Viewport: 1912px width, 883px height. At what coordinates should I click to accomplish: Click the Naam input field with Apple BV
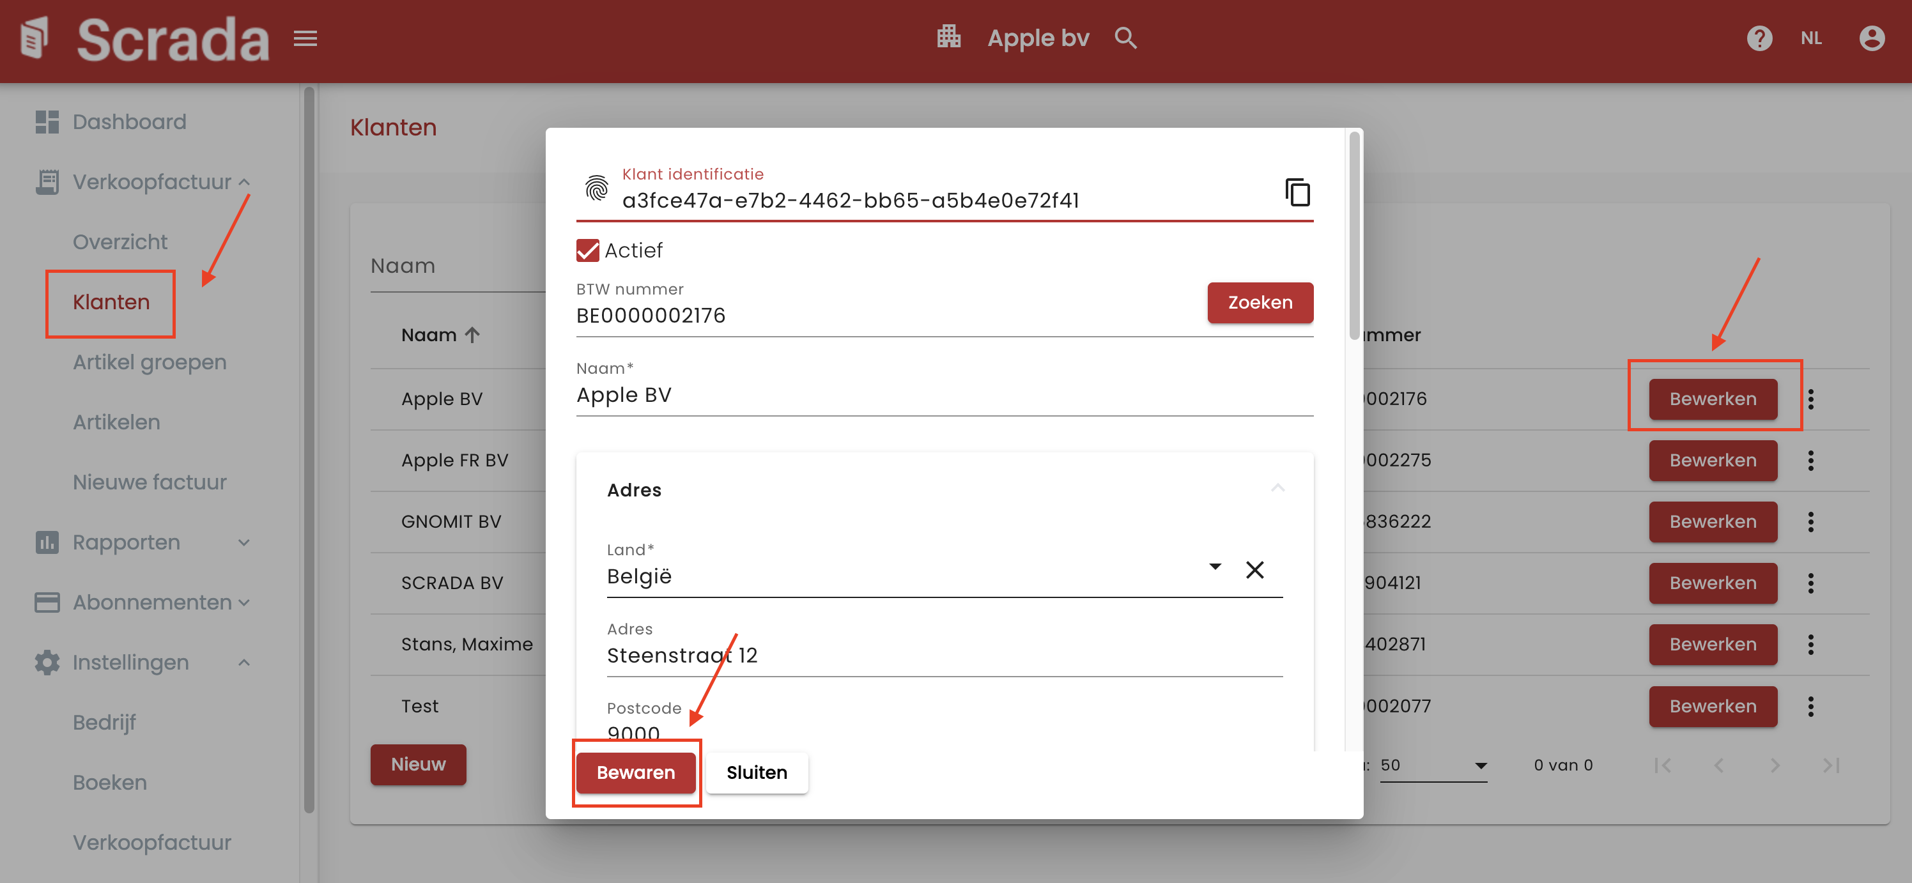click(943, 395)
